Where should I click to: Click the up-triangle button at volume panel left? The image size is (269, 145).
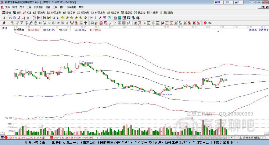2,133
